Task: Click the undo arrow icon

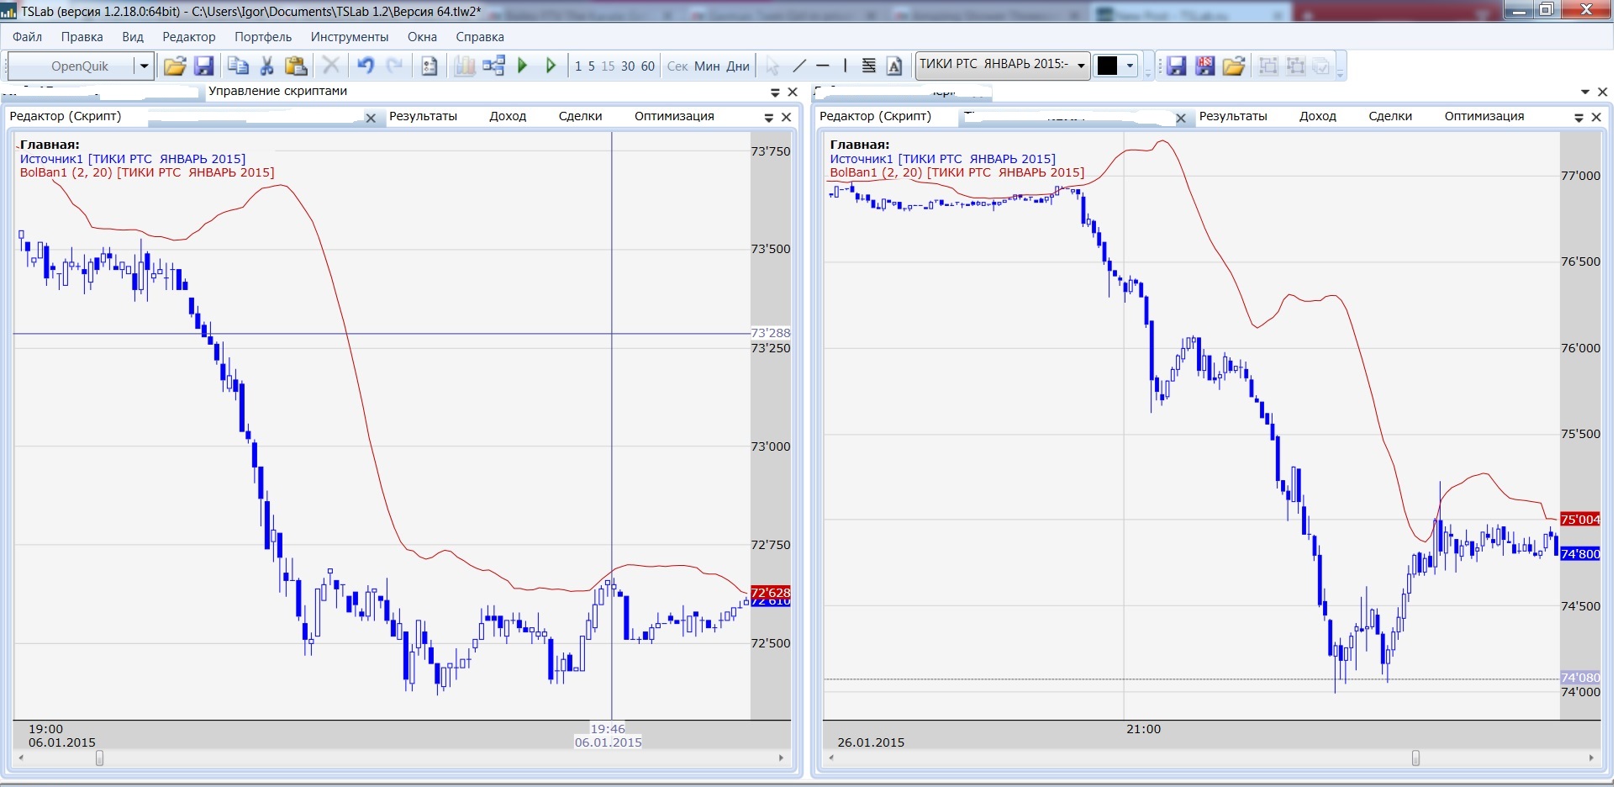Action: pos(365,66)
